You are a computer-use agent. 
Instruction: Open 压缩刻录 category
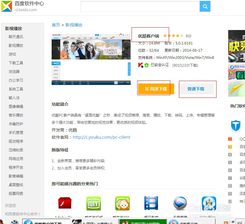tap(16, 150)
